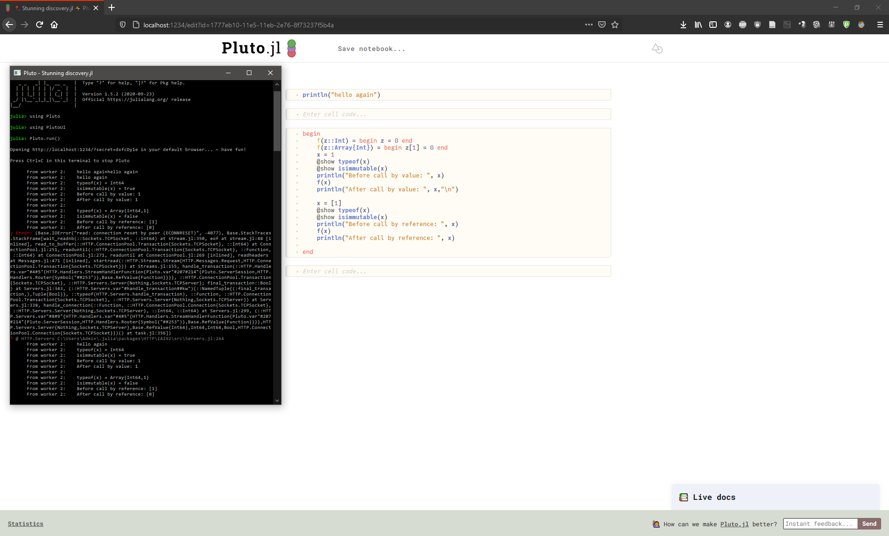Bookmark this page with the star icon

coord(615,25)
